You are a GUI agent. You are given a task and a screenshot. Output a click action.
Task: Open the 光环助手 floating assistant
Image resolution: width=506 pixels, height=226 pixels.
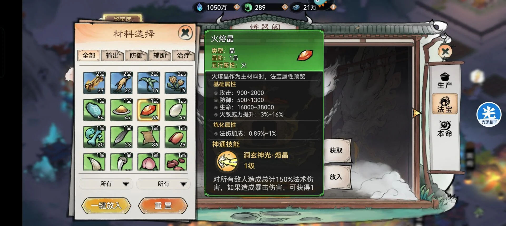click(x=489, y=114)
